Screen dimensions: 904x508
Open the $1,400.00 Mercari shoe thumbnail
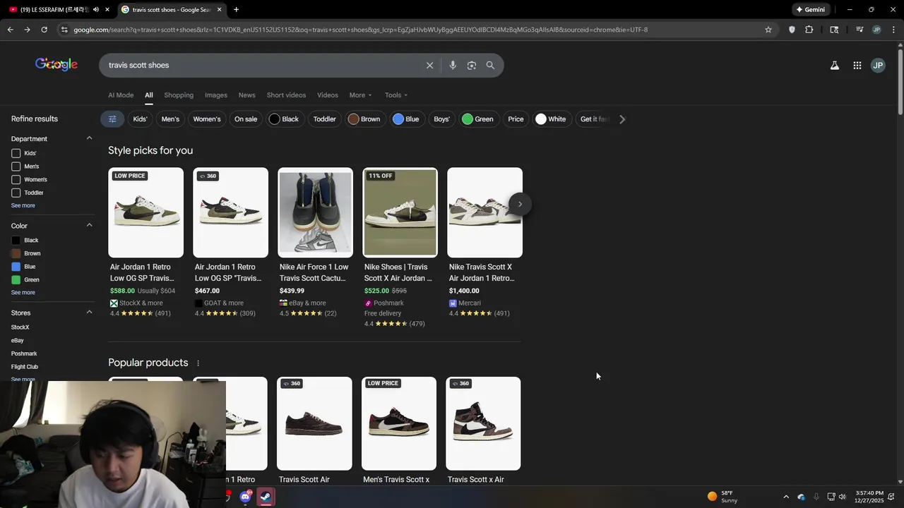pyautogui.click(x=484, y=212)
